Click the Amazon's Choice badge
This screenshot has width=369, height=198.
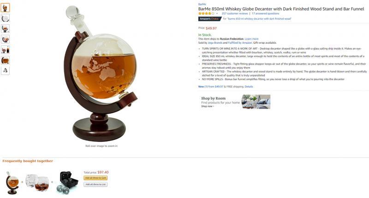tap(210, 19)
